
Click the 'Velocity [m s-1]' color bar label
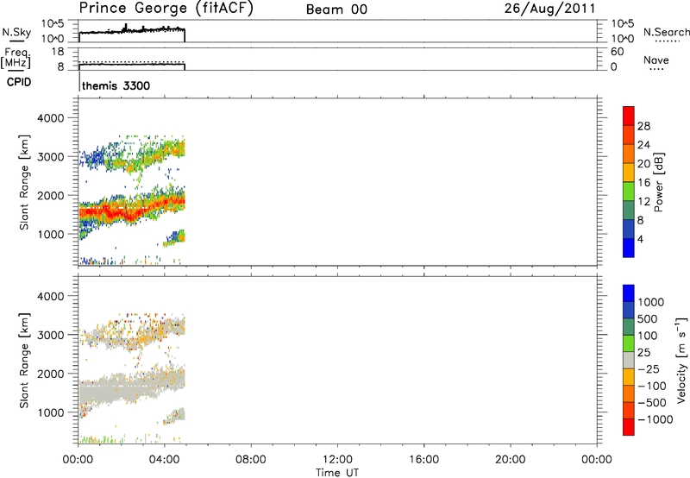[681, 360]
